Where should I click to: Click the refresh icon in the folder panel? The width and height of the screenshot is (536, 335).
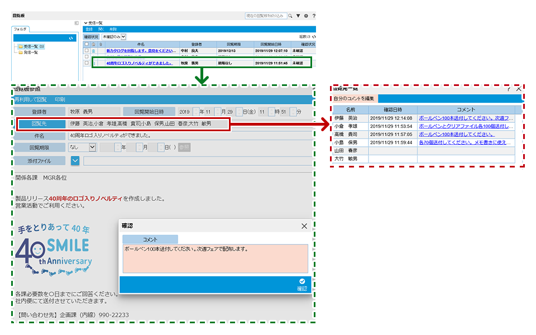(x=71, y=38)
